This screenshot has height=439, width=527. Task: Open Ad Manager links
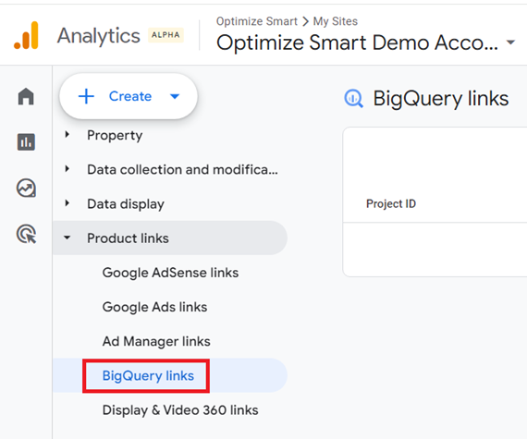(x=156, y=341)
